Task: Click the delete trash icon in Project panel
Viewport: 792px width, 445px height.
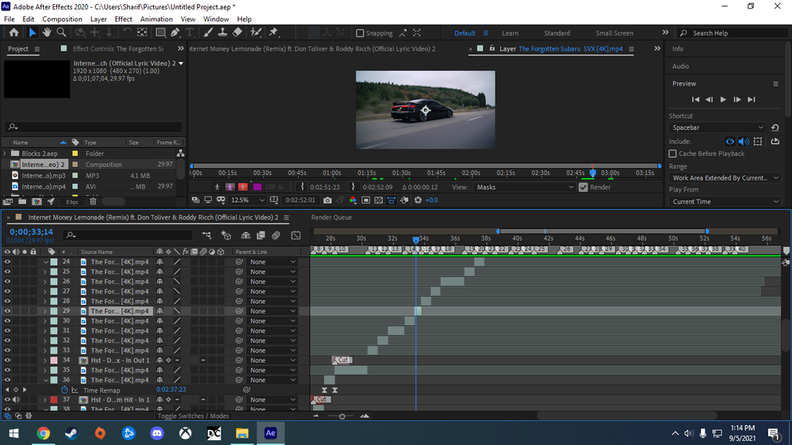Action: click(x=93, y=202)
